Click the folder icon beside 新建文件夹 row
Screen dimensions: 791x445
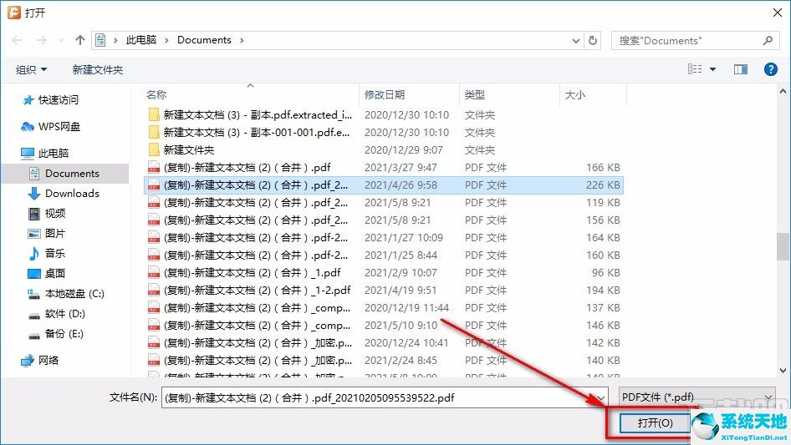(x=154, y=150)
